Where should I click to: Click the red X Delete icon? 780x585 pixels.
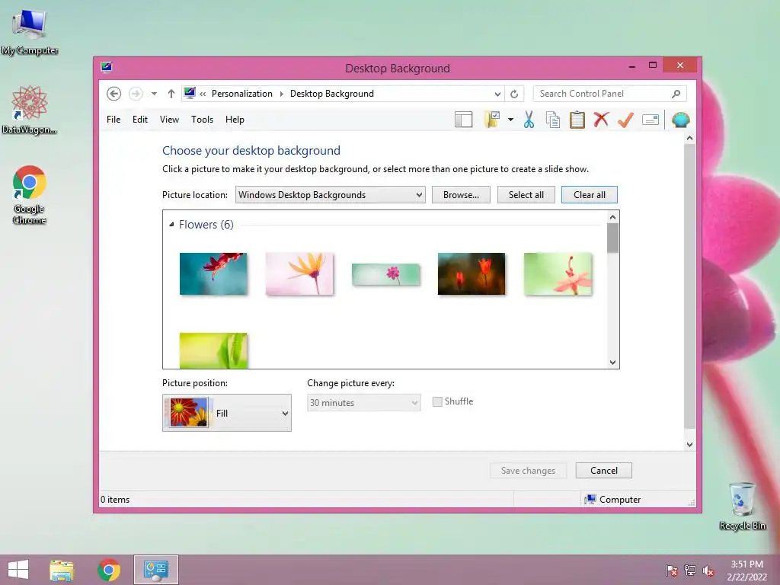click(x=601, y=120)
